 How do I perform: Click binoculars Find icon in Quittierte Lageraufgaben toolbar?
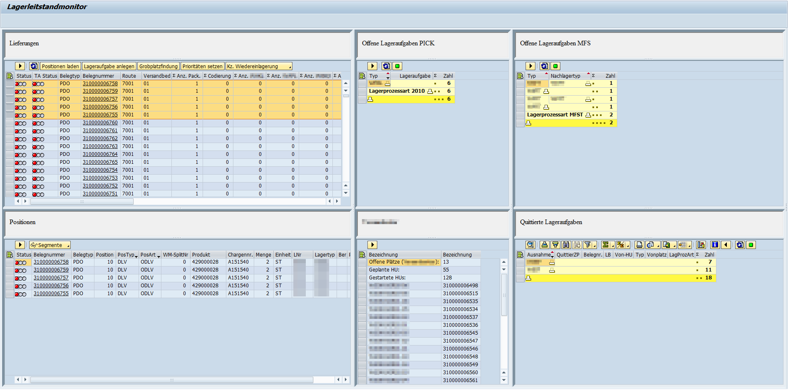[566, 245]
